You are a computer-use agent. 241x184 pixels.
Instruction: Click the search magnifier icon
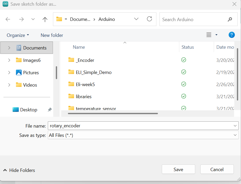(230, 19)
